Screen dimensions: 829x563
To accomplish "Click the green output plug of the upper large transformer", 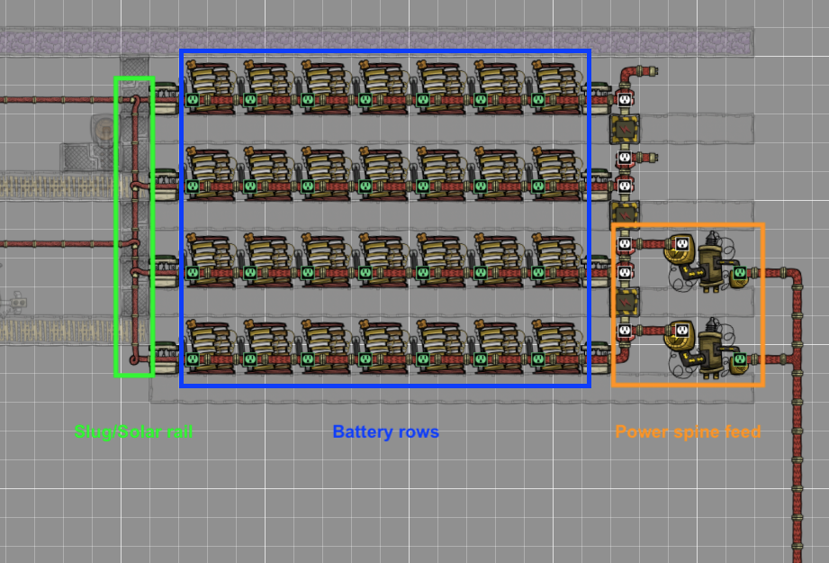I will click(x=740, y=273).
